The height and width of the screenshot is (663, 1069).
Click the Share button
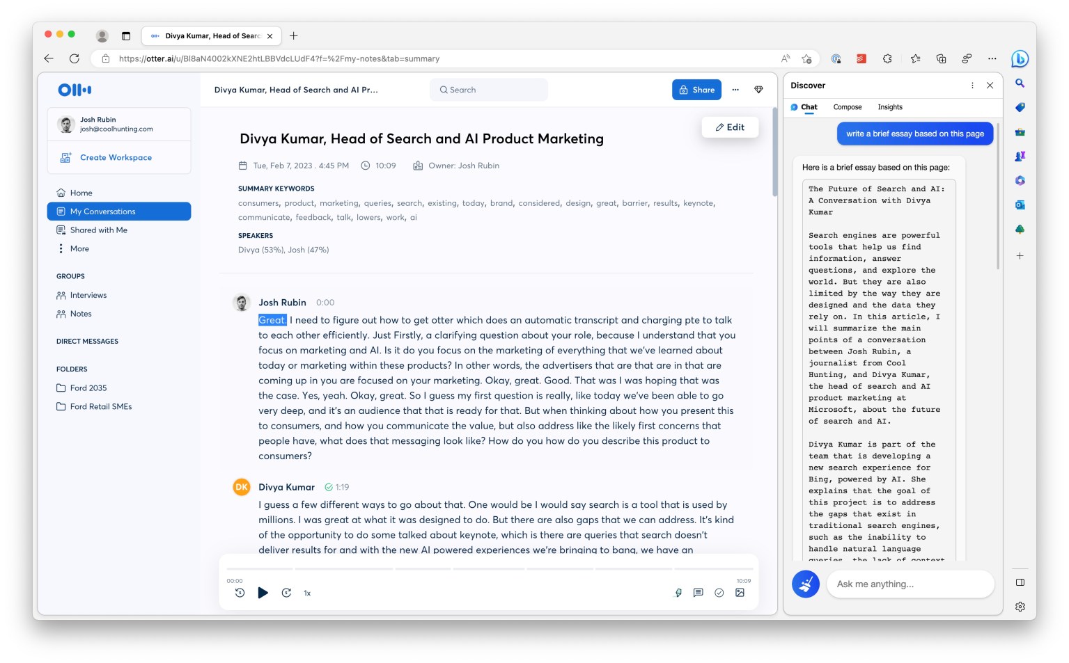pyautogui.click(x=696, y=90)
